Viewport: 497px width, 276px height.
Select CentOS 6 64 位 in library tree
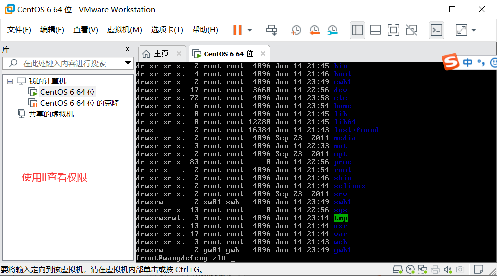pos(67,92)
